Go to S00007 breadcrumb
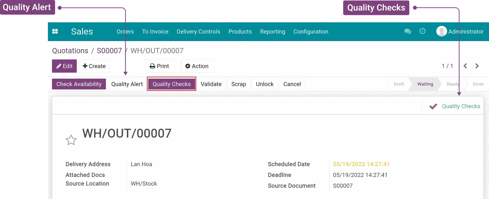489x199 pixels. (x=109, y=51)
